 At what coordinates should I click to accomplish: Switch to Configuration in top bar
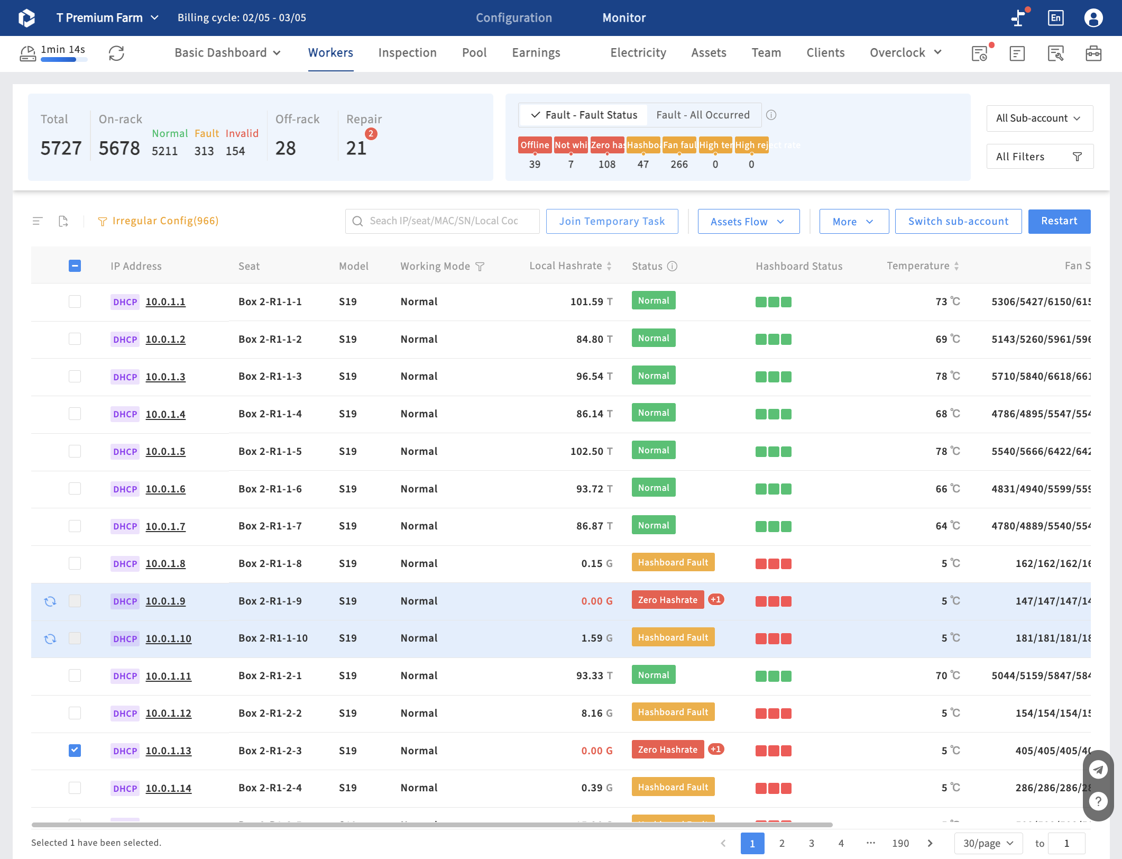point(513,18)
